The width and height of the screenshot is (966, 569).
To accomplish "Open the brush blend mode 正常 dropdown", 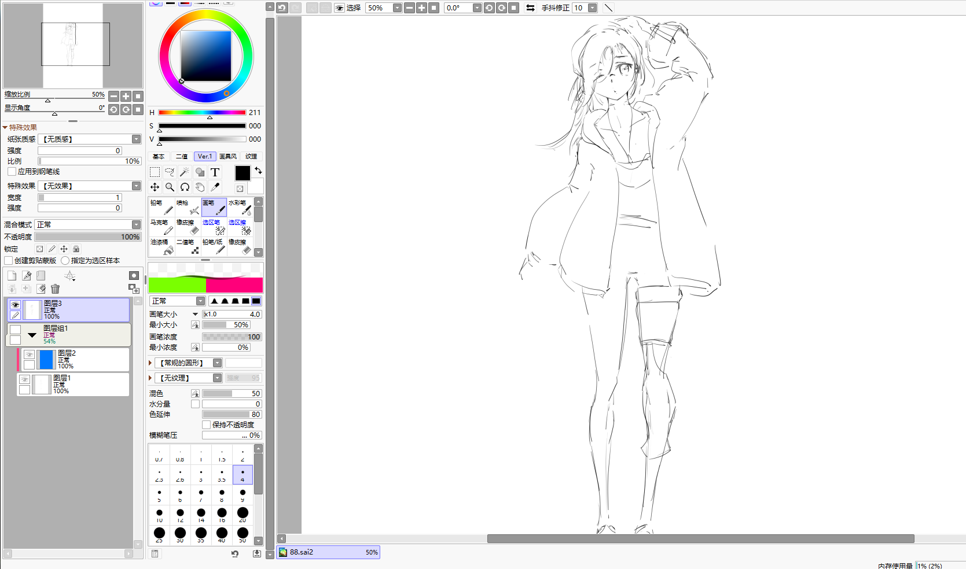I will tap(177, 301).
